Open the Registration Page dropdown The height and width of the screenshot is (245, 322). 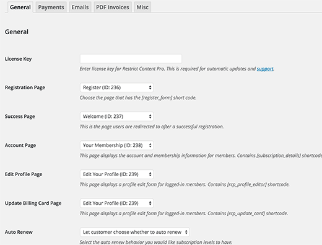pyautogui.click(x=117, y=87)
